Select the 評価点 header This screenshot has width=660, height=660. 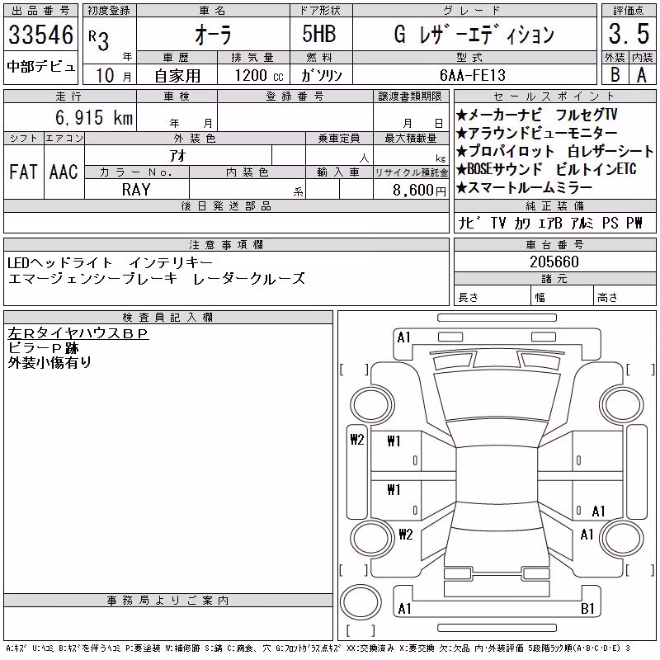tap(629, 11)
